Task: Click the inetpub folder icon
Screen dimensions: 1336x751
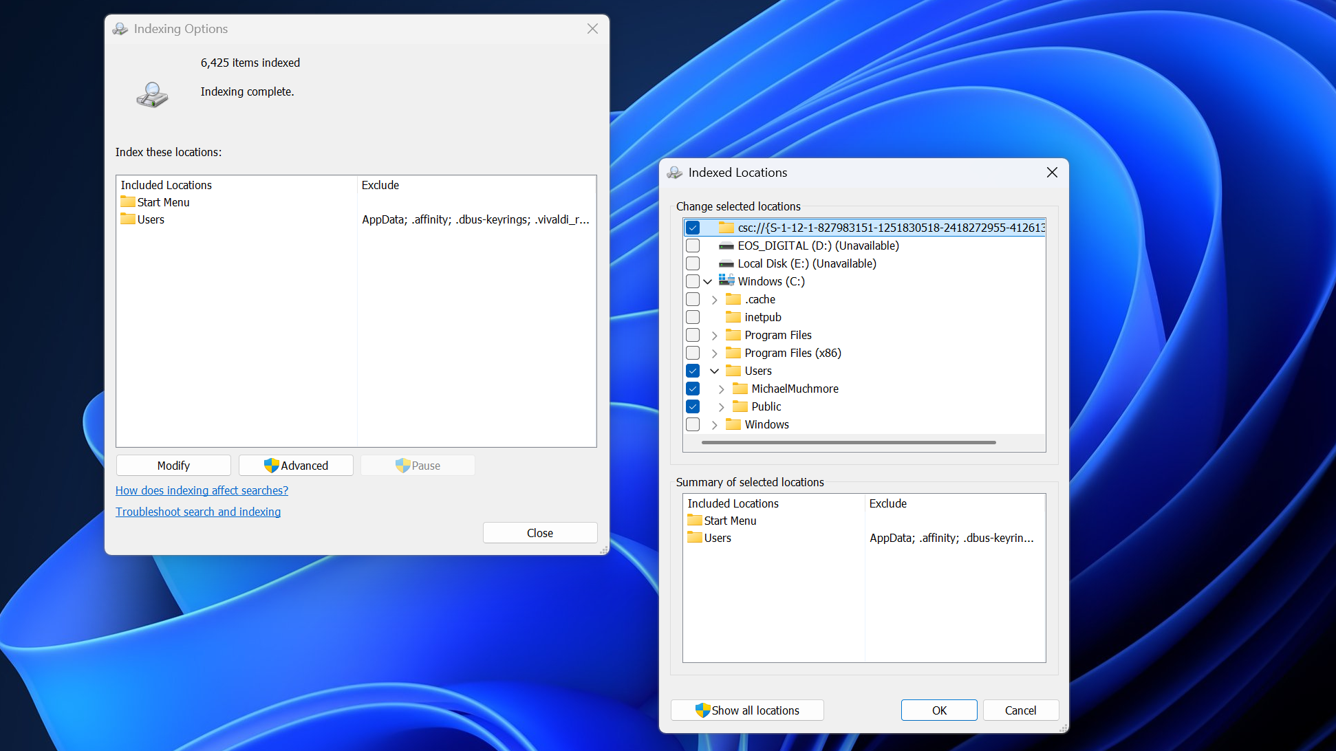Action: point(733,317)
